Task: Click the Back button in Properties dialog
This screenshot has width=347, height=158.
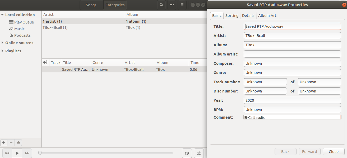Action: 285,152
